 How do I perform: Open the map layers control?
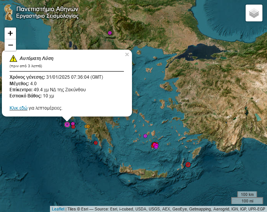[x=254, y=13]
